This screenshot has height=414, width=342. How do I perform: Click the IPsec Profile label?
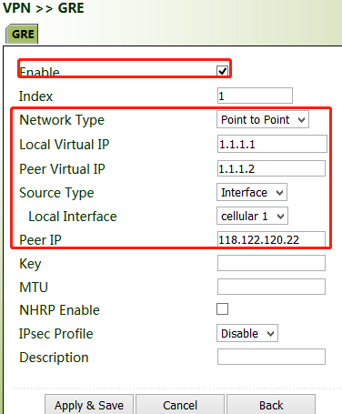click(x=56, y=334)
